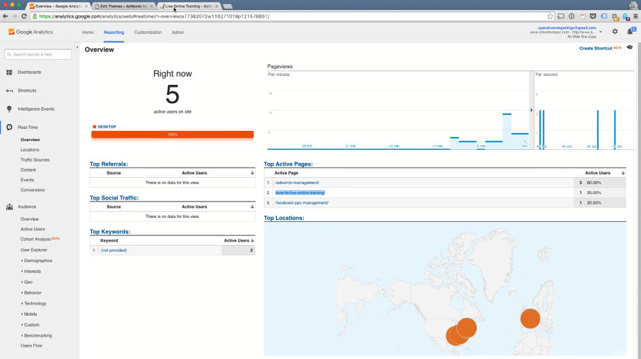Click the orange Desktop 100% bar

pos(172,134)
